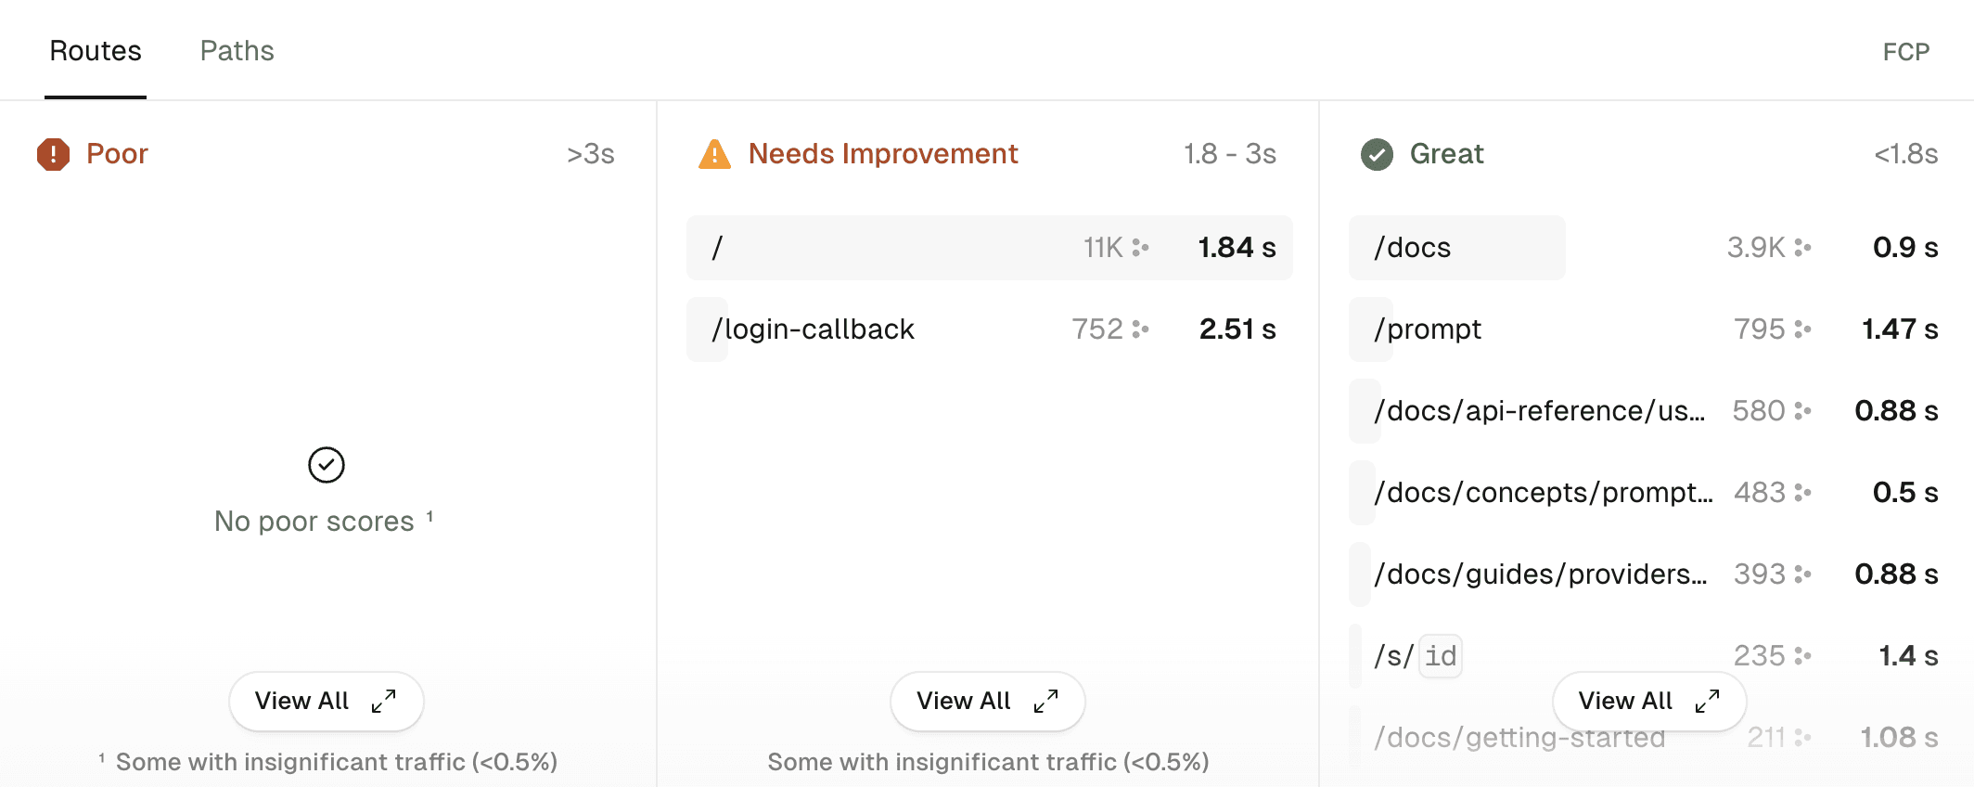
Task: Click the id badge in the /s/ route
Action: coord(1439,655)
